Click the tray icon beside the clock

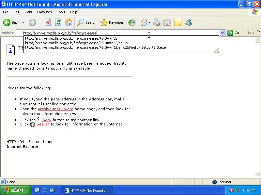pyautogui.click(x=237, y=190)
